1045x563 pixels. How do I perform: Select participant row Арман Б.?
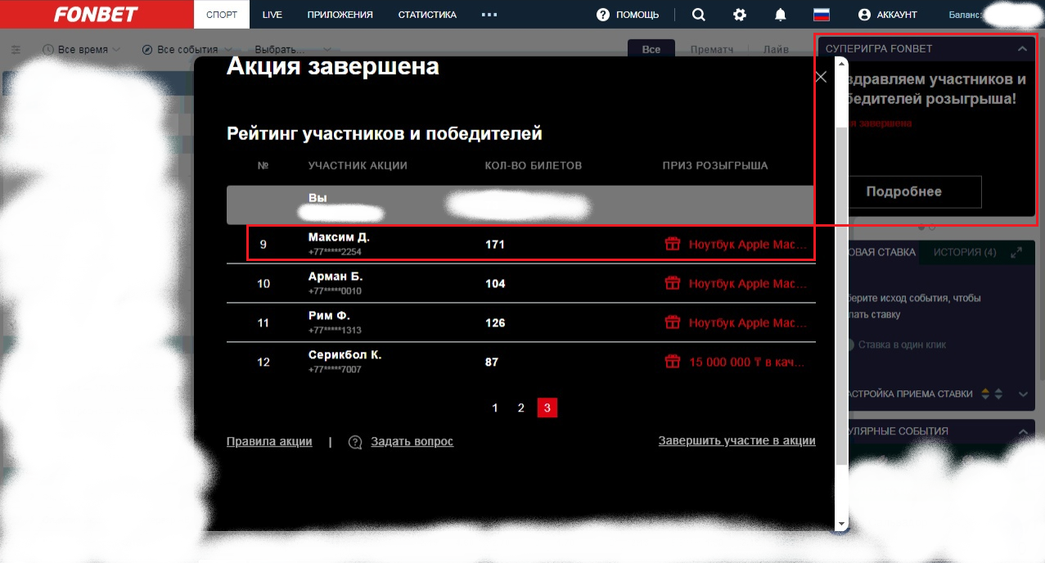pos(520,283)
